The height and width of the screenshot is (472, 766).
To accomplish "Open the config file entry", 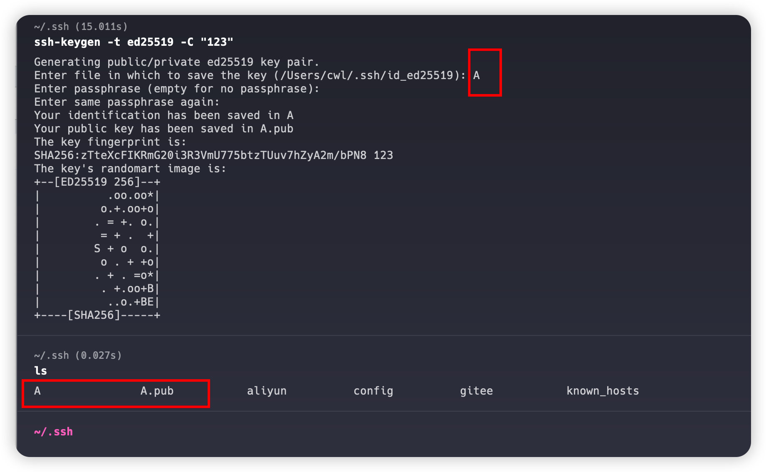I will 373,391.
